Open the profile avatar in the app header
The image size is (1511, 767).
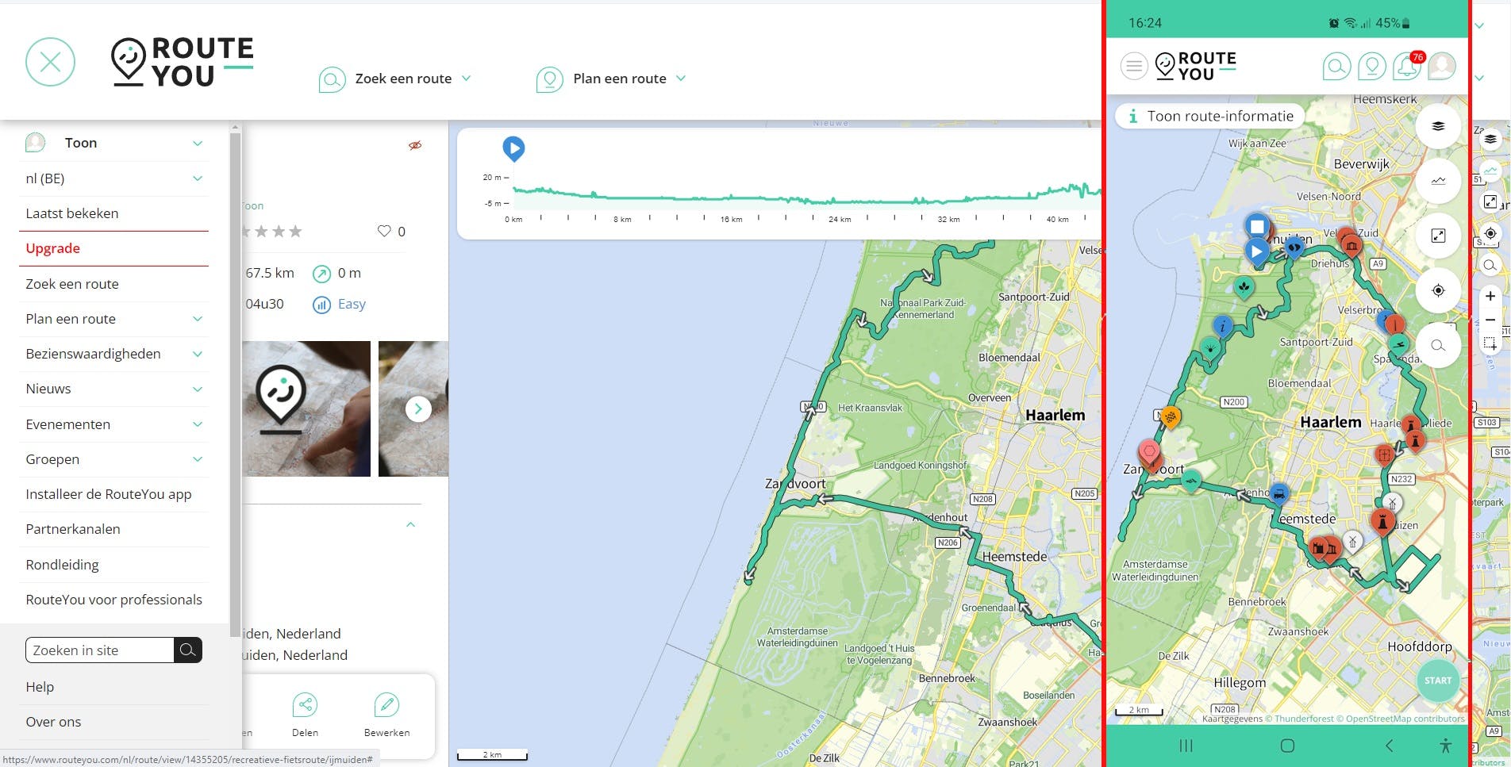(1442, 67)
